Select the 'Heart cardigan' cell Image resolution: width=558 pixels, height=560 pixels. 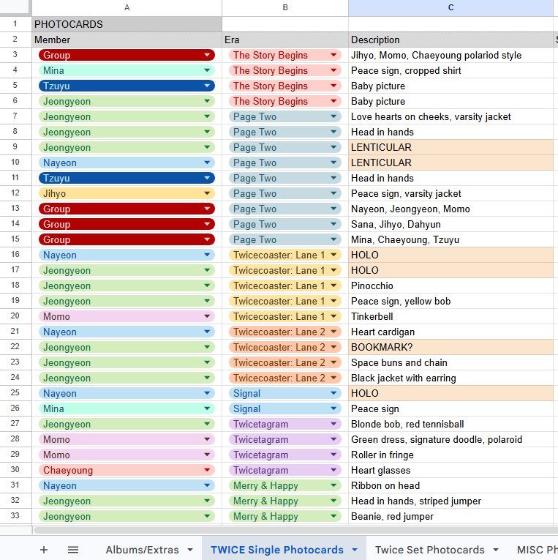click(x=450, y=332)
